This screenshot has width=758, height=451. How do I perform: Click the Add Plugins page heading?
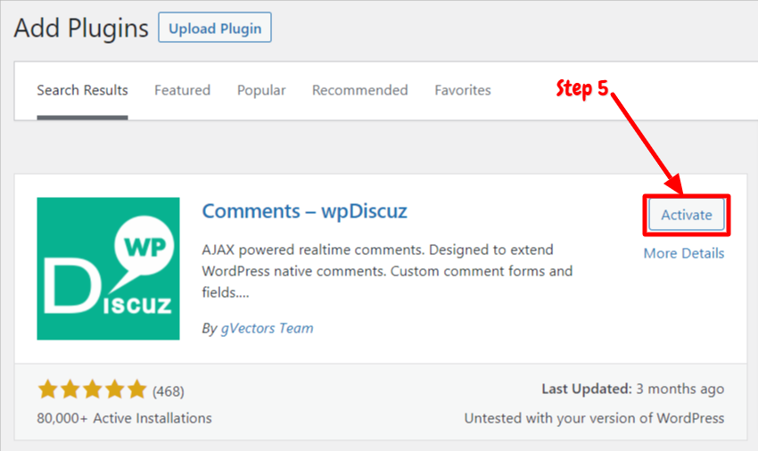81,28
